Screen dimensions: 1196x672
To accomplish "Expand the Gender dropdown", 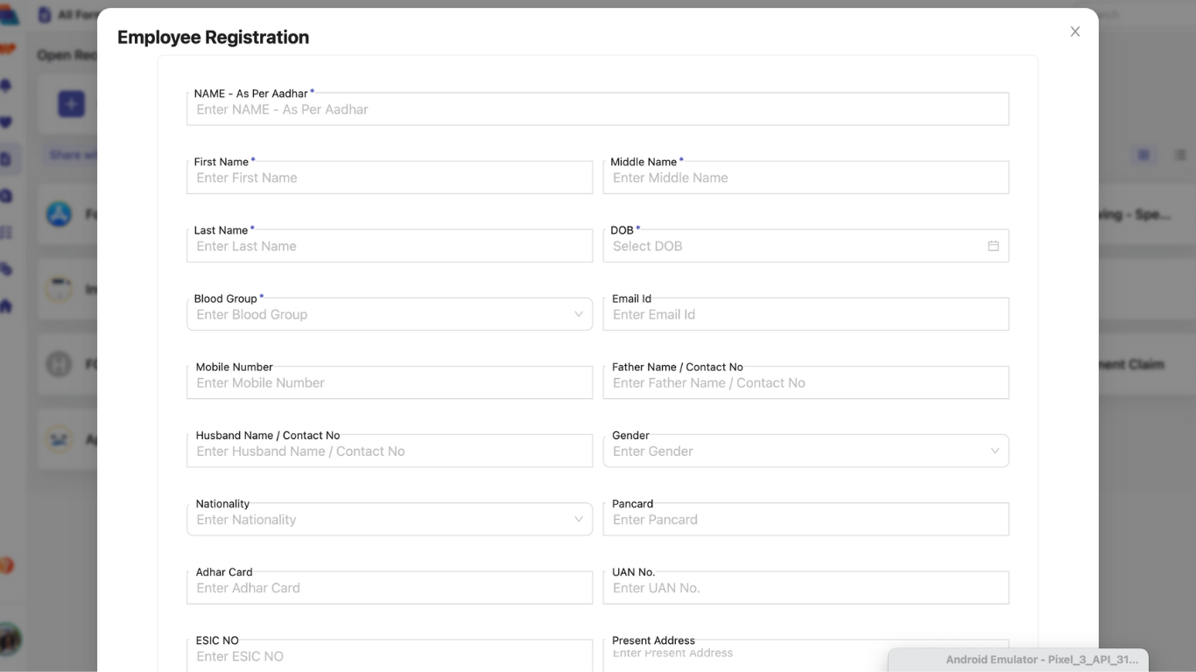I will pyautogui.click(x=995, y=451).
